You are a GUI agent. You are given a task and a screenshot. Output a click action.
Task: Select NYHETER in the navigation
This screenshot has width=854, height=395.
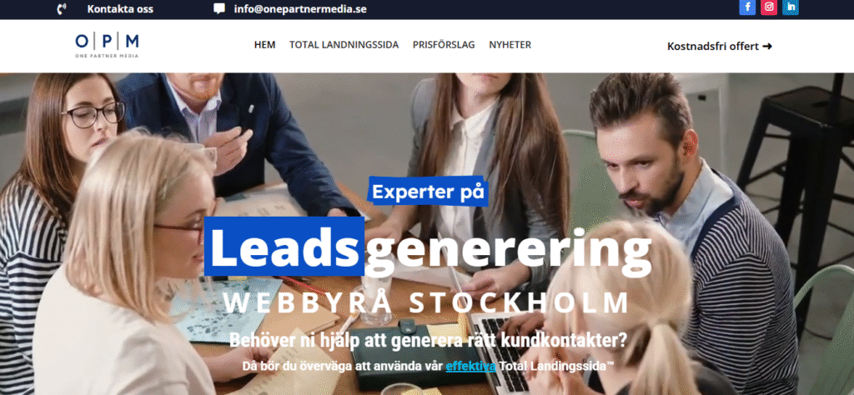click(510, 45)
